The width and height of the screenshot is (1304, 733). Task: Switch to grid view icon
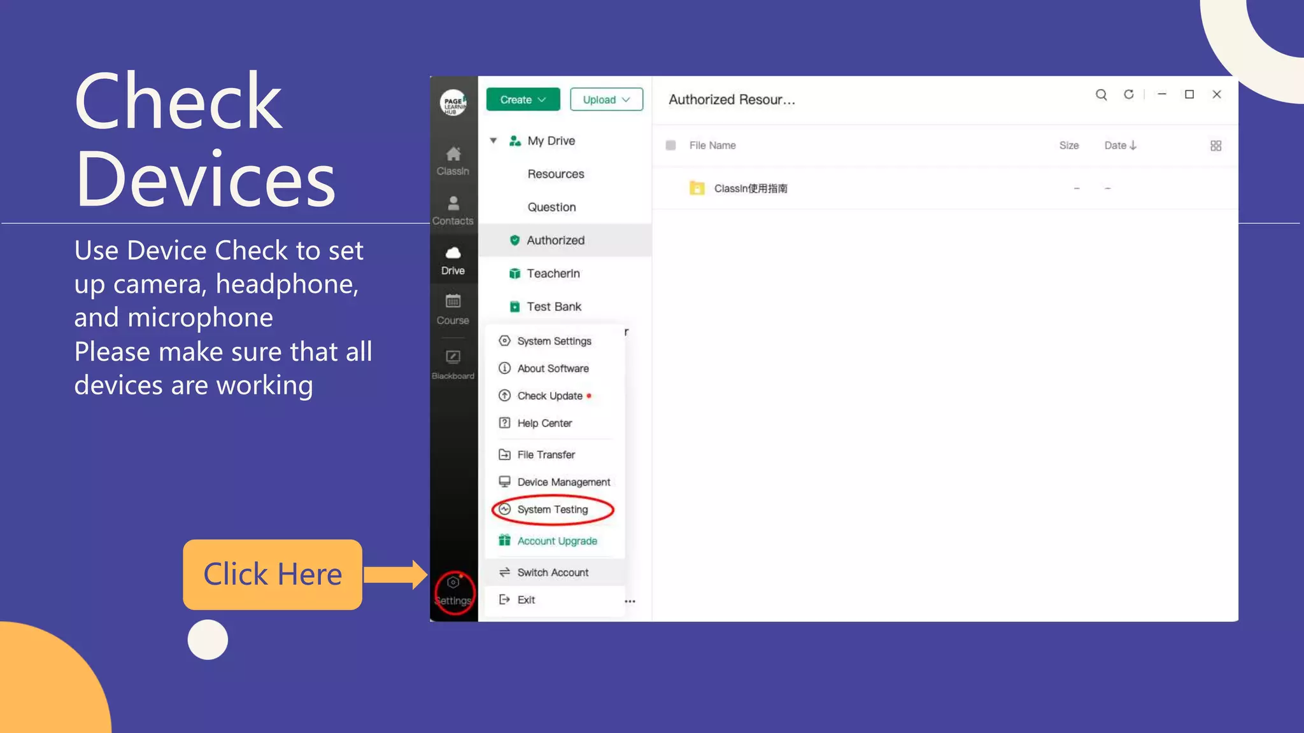tap(1215, 146)
